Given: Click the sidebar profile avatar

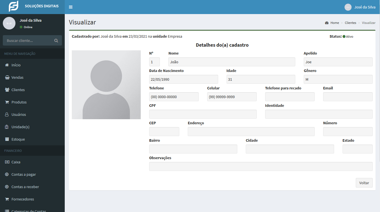Looking at the screenshot, I should 9,23.
